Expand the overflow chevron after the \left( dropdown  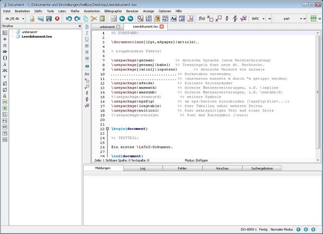click(x=269, y=19)
